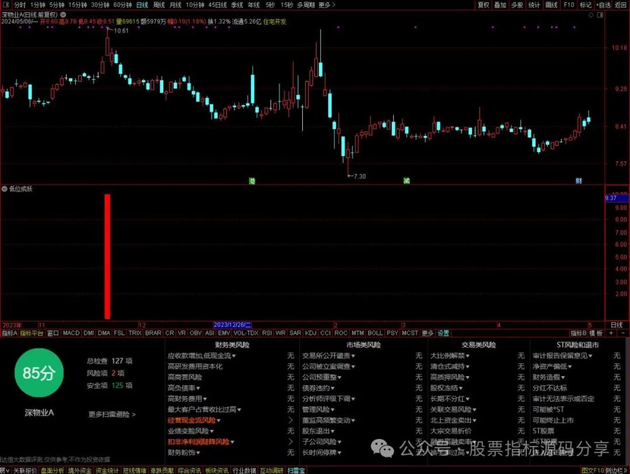Click the 指标B tab
This screenshot has height=474, width=630.
point(579,333)
